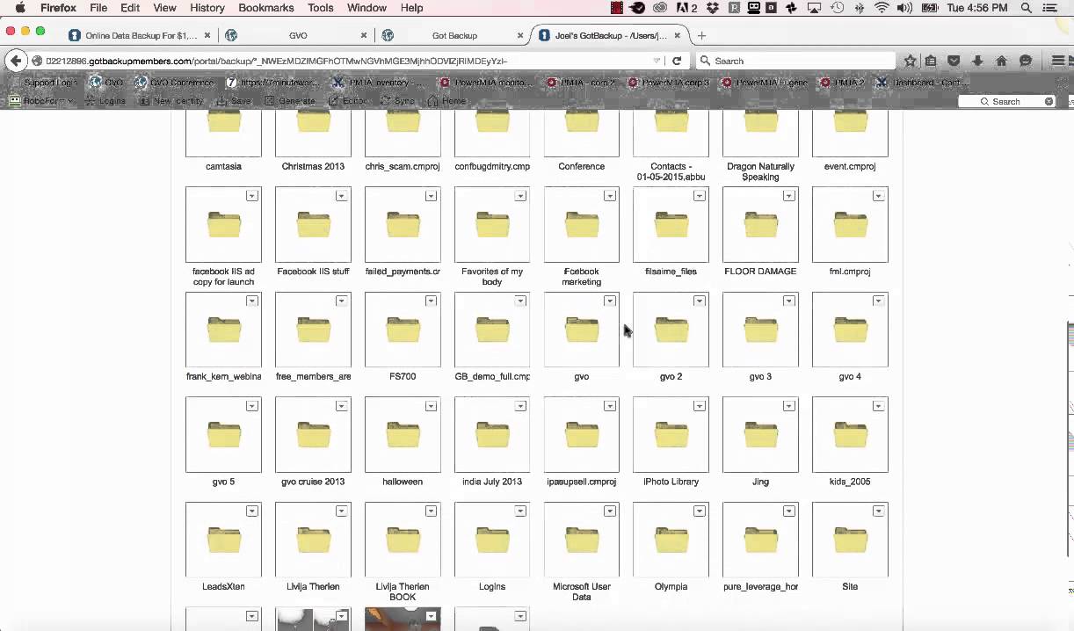
Task: Expand dropdown arrow on gvo 4 folder
Action: (x=878, y=301)
